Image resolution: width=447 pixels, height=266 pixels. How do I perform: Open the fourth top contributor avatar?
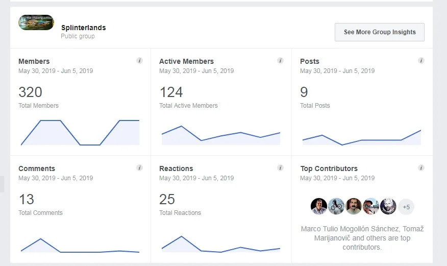coord(371,206)
